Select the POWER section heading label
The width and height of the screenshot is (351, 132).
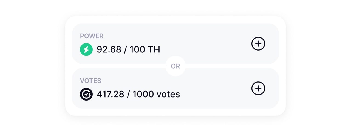92,36
